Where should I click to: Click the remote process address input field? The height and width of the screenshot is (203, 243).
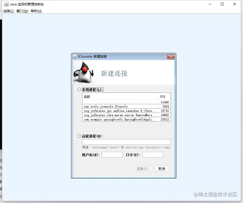[x=126, y=142]
